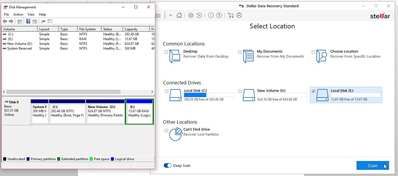Sort by the File System column header
This screenshot has height=176, width=398.
click(89, 29)
